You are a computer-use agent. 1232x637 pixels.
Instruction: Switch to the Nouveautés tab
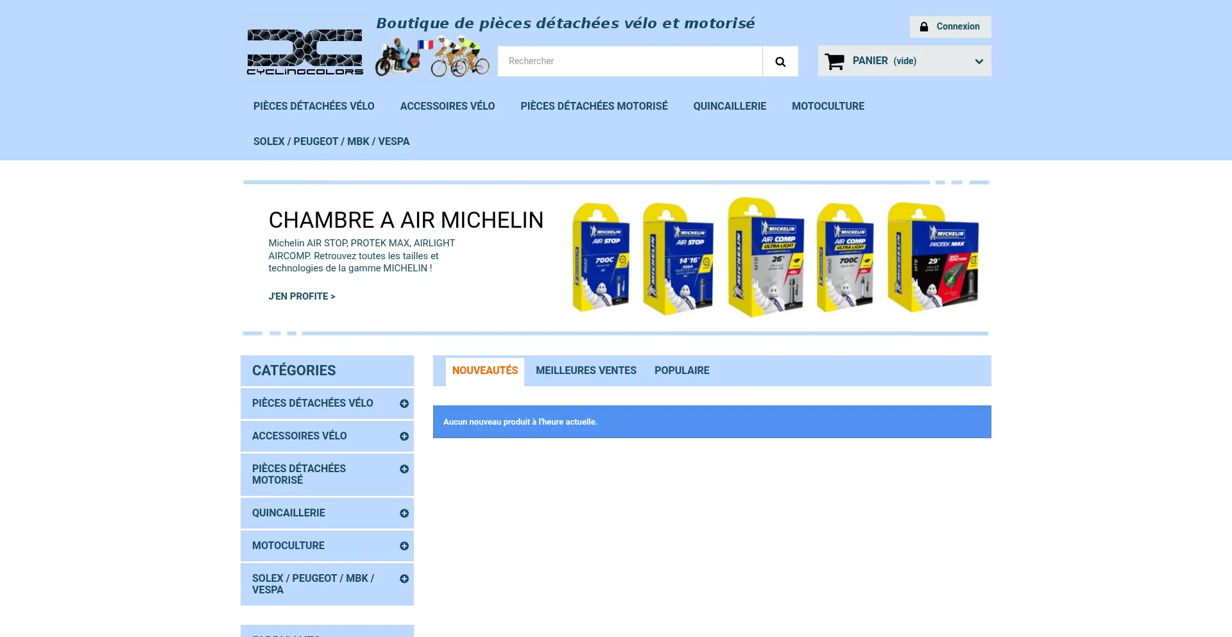(485, 371)
